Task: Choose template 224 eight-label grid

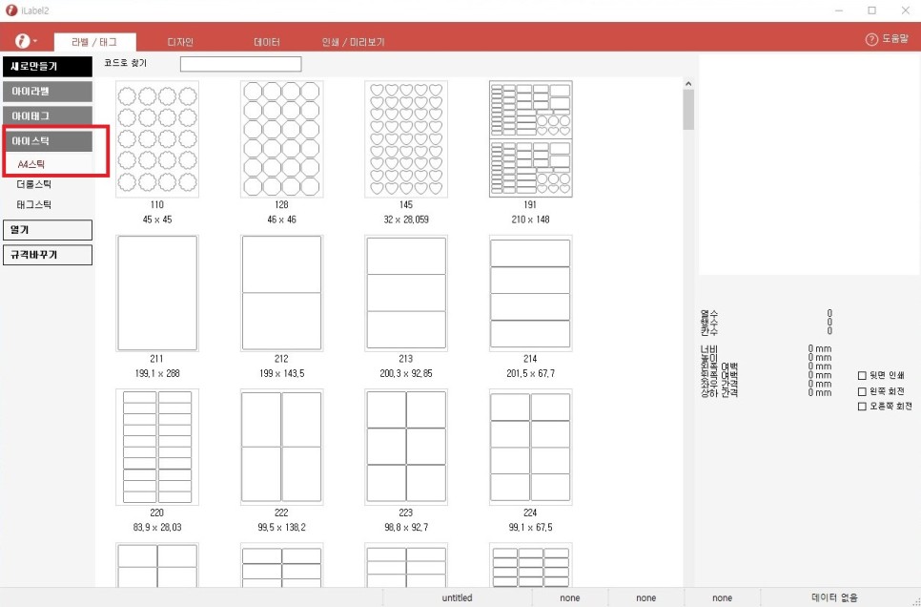Action: tap(530, 447)
